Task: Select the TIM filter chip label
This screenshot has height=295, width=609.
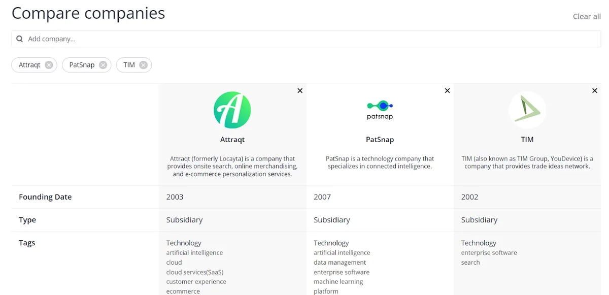Action: [x=129, y=65]
